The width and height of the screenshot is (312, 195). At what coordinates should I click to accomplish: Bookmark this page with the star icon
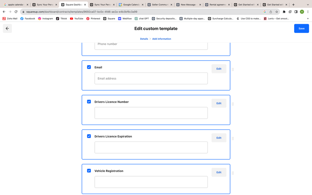click(x=277, y=12)
